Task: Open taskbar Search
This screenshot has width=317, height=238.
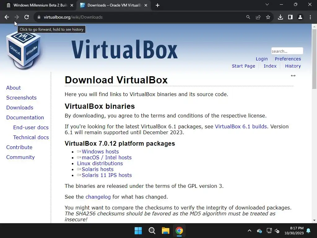Action: pos(152,231)
